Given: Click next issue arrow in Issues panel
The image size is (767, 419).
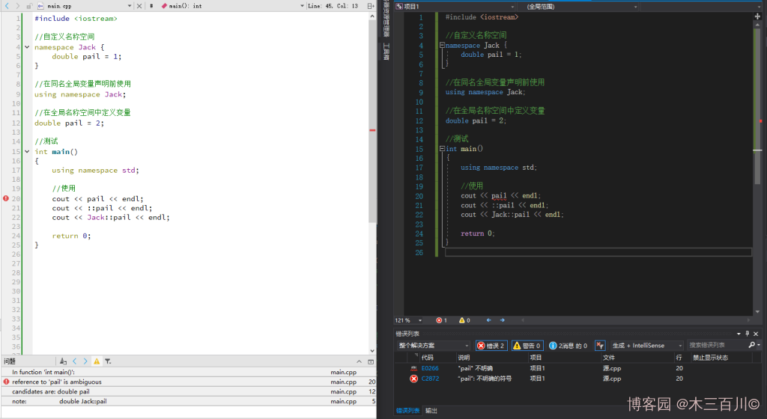Looking at the screenshot, I should click(85, 361).
